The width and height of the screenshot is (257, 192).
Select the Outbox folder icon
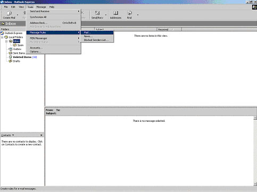pos(11,49)
